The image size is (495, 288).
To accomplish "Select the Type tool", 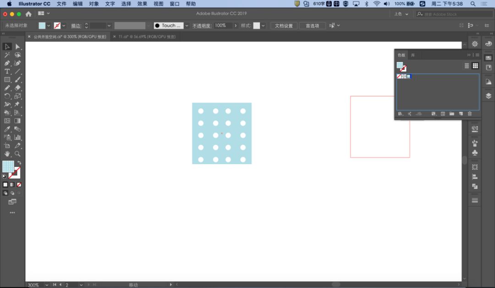I will pyautogui.click(x=7, y=72).
